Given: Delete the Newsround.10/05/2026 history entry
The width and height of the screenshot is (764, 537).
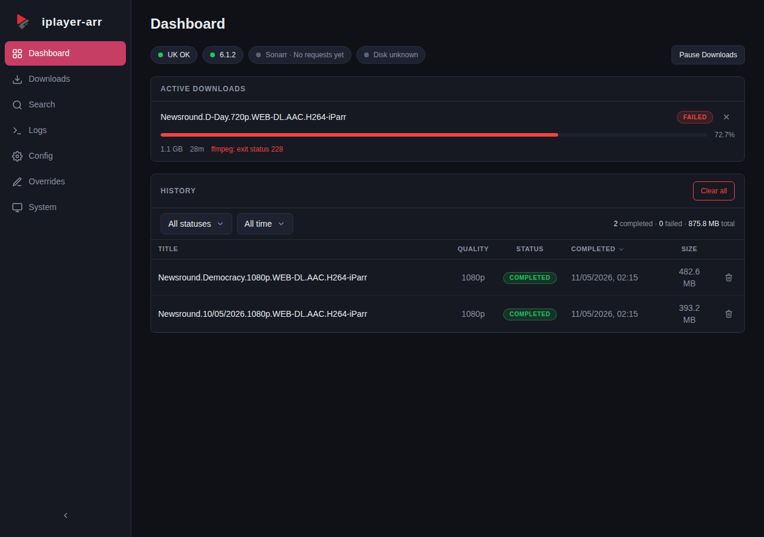Looking at the screenshot, I should (x=729, y=314).
